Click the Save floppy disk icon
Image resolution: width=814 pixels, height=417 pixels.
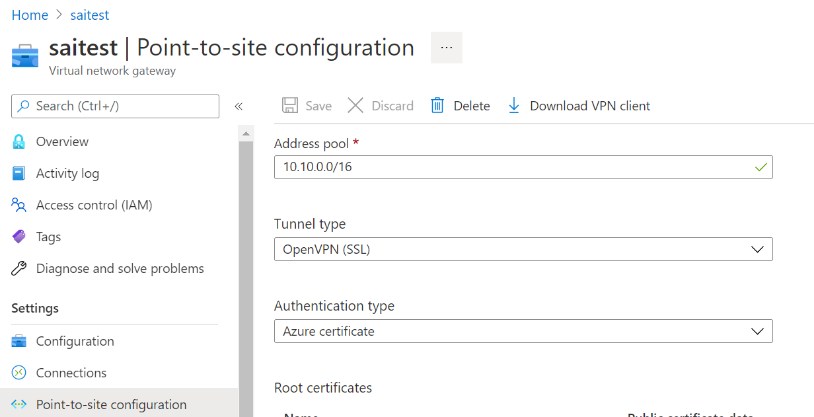tap(289, 106)
